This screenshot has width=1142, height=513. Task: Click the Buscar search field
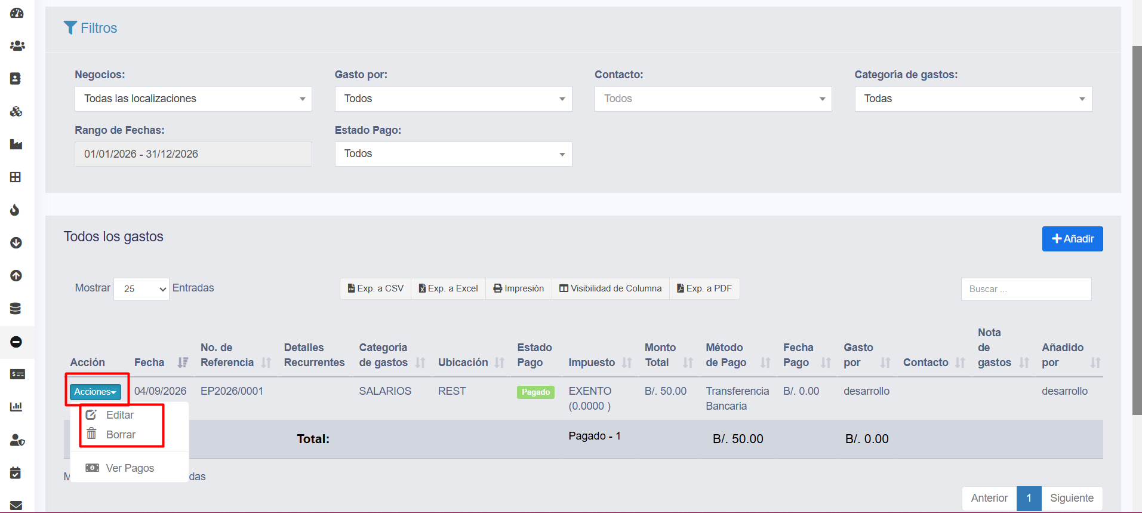[x=1026, y=289]
